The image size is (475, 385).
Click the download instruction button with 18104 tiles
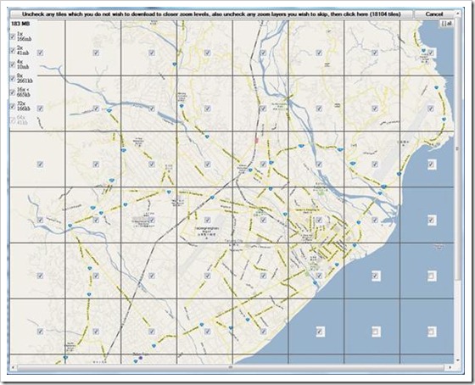point(211,14)
